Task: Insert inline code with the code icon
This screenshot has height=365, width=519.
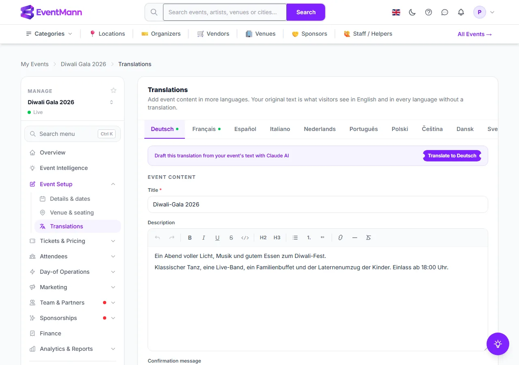Action: click(245, 238)
